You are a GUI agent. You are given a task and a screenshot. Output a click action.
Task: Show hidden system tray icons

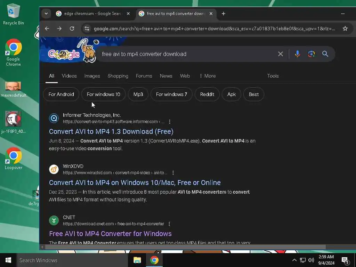click(294, 260)
